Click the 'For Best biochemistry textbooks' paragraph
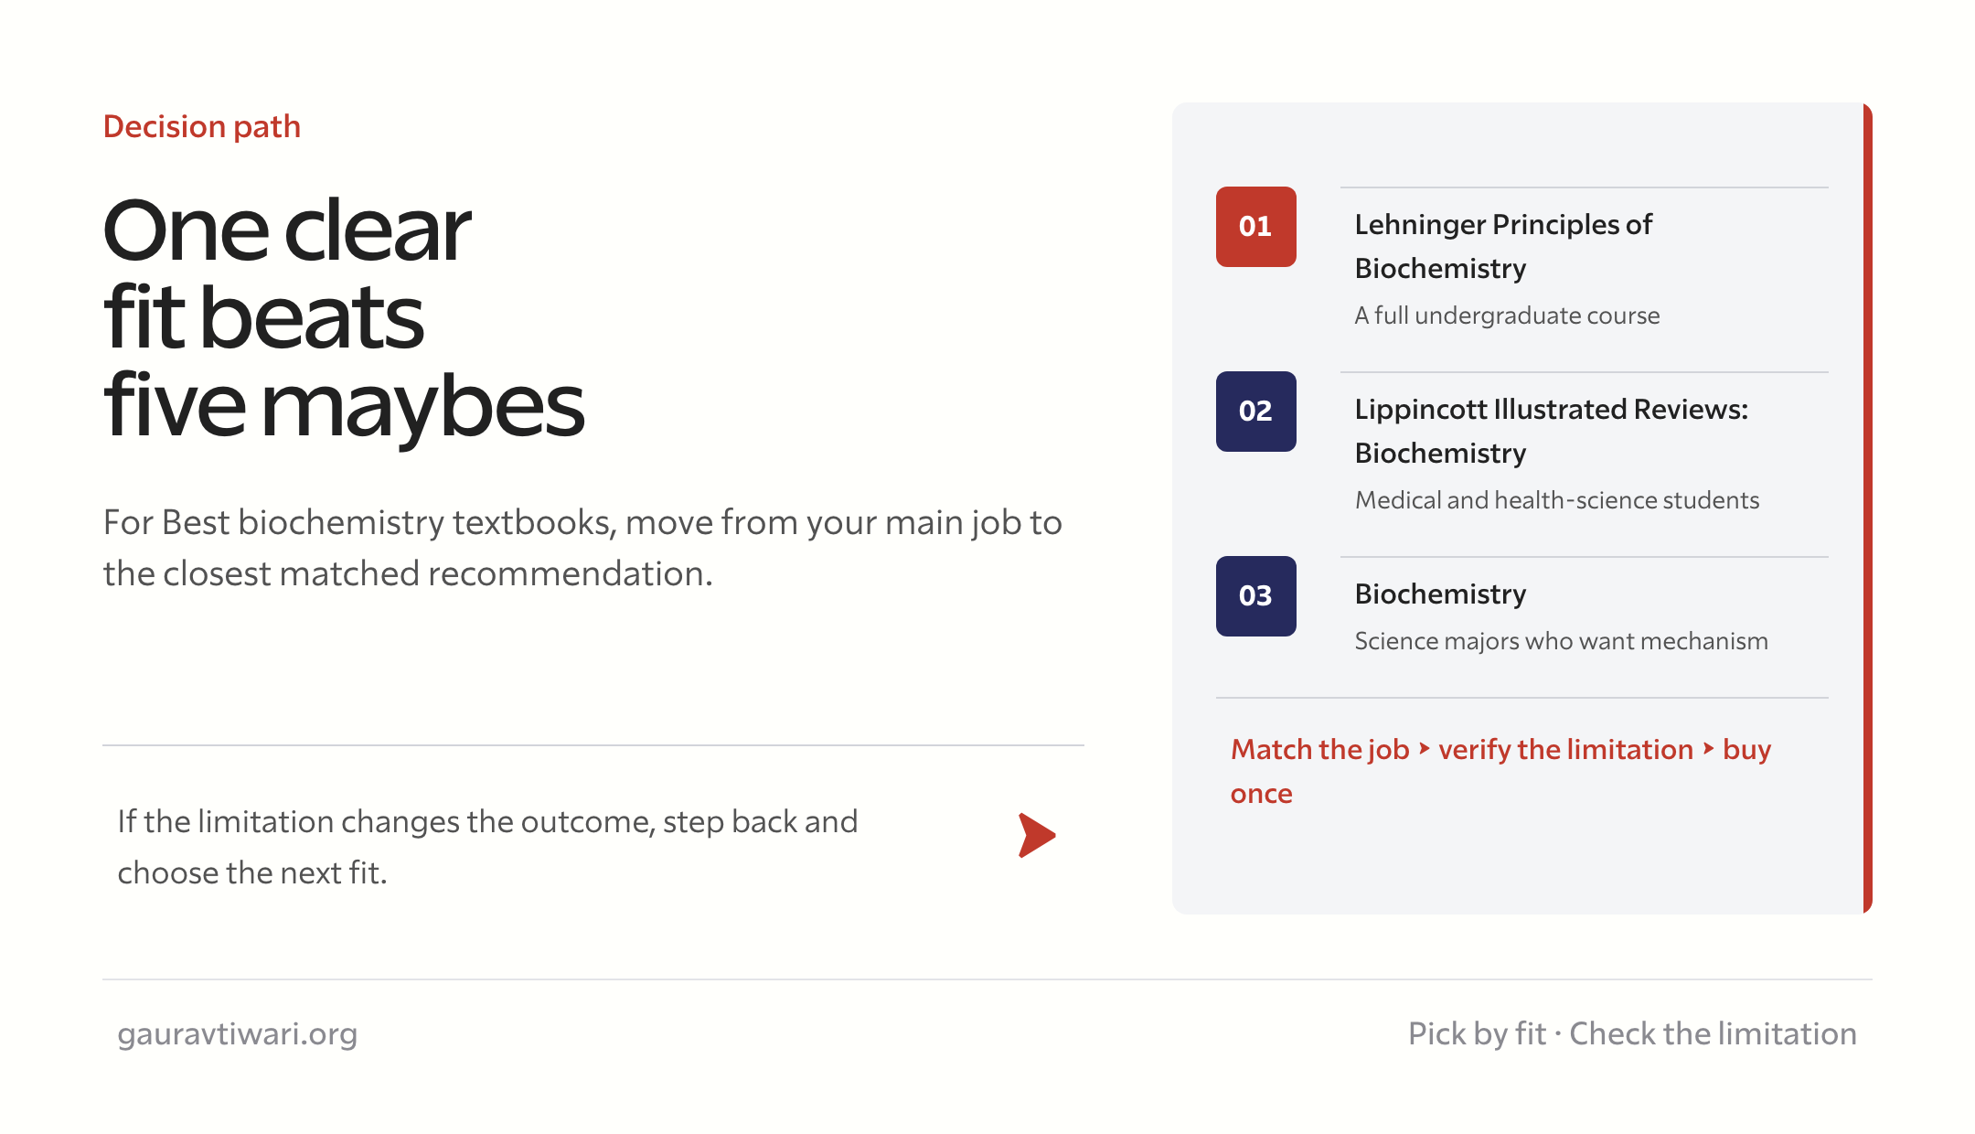The image size is (1975, 1134). (x=582, y=548)
